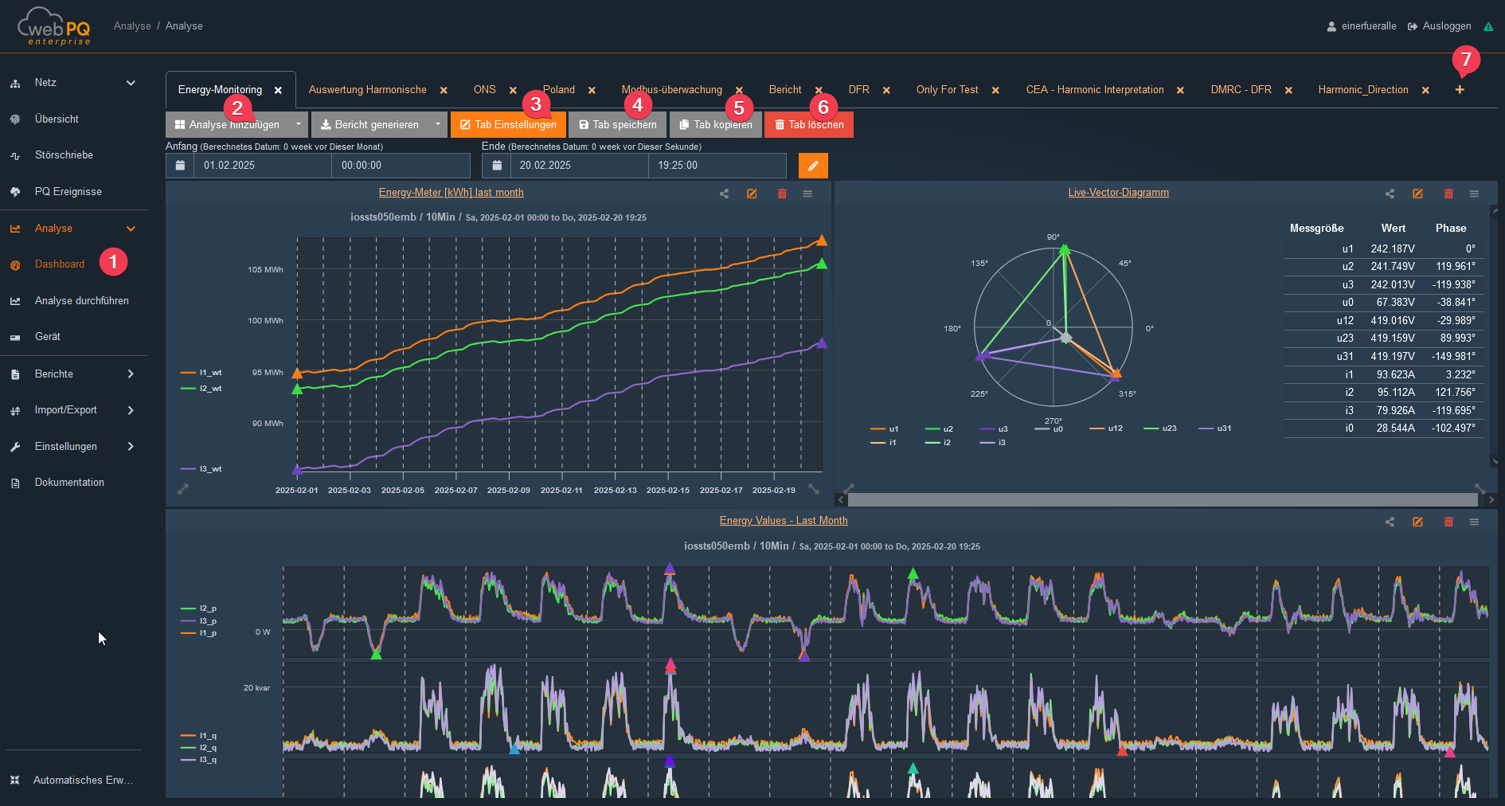
Task: Open the calendar picker for the Anfang date
Action: (180, 165)
